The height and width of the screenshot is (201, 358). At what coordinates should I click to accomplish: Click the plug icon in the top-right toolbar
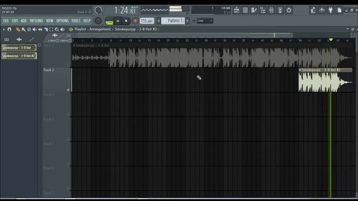(331, 10)
